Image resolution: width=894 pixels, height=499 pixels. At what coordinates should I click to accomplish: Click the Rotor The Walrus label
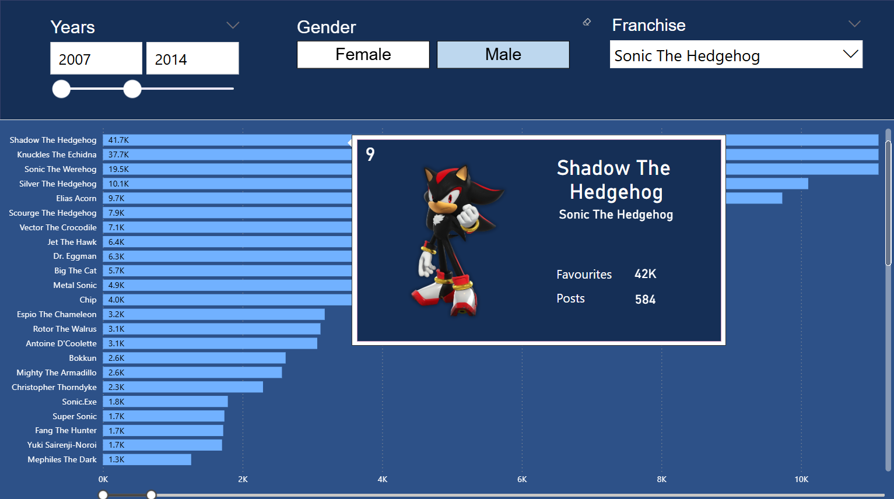pyautogui.click(x=65, y=329)
